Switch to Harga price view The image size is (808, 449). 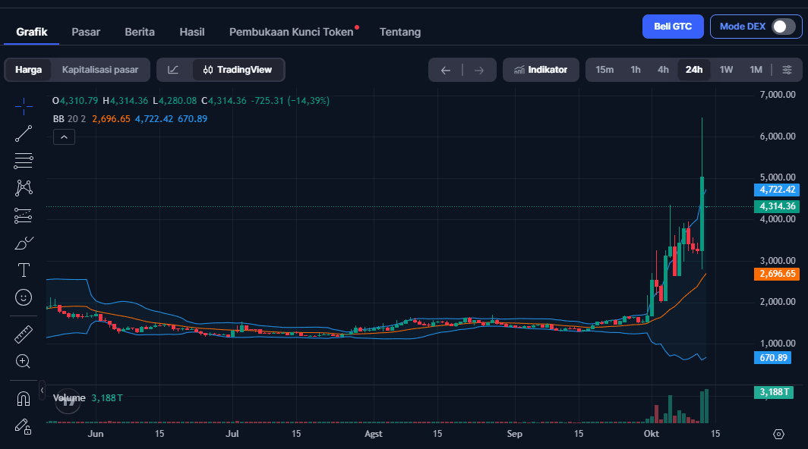pos(28,70)
